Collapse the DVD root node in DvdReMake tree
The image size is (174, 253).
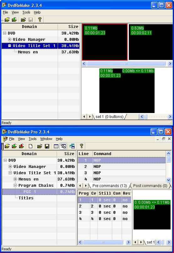pos(4,33)
